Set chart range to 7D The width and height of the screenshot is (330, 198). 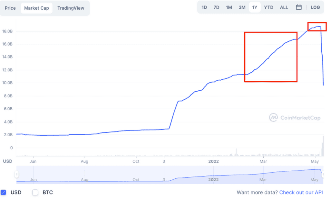[x=216, y=7]
